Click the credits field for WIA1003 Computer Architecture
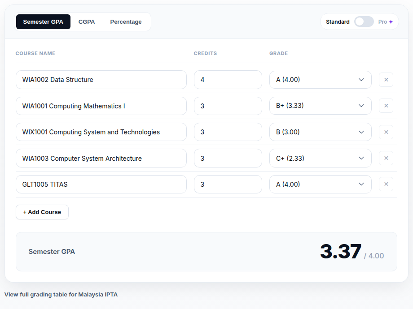 [x=228, y=158]
